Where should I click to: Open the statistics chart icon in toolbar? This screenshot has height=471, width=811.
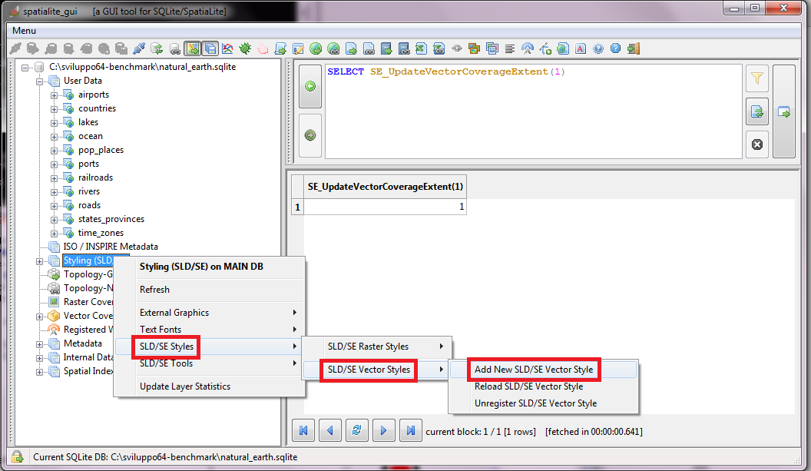tap(227, 48)
